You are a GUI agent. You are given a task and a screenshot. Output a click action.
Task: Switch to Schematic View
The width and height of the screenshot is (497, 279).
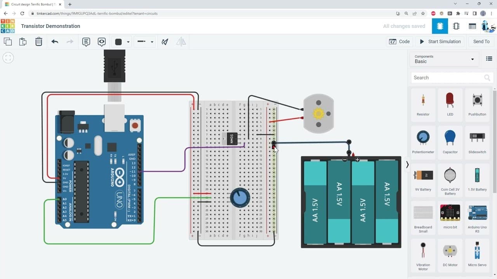(x=456, y=26)
